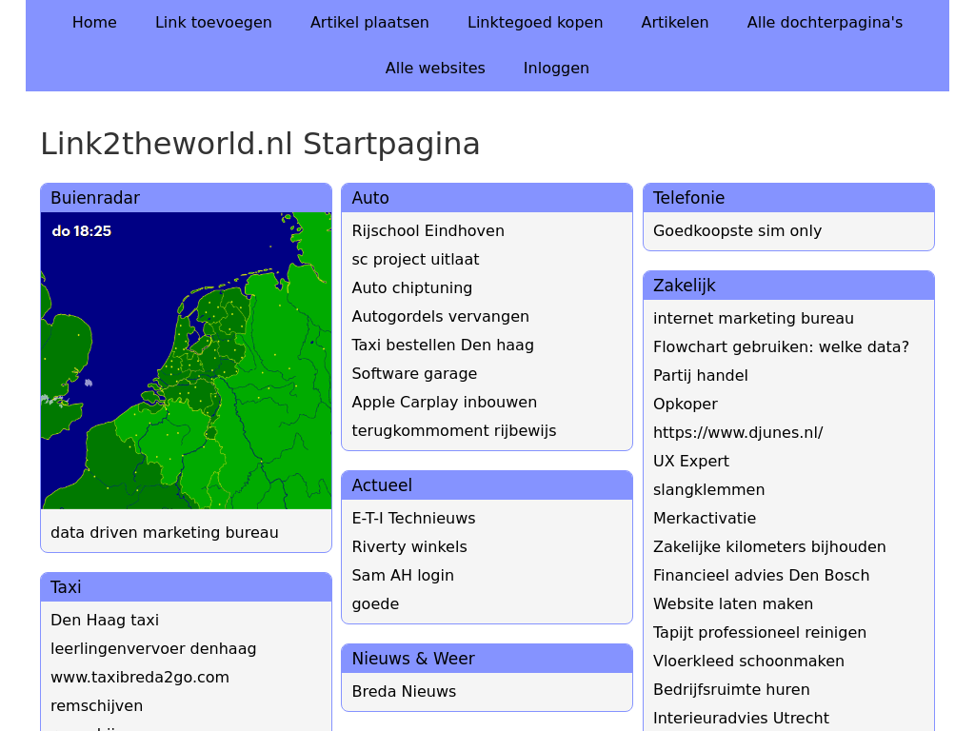Open www.taxibreda2go.com link

coord(140,677)
